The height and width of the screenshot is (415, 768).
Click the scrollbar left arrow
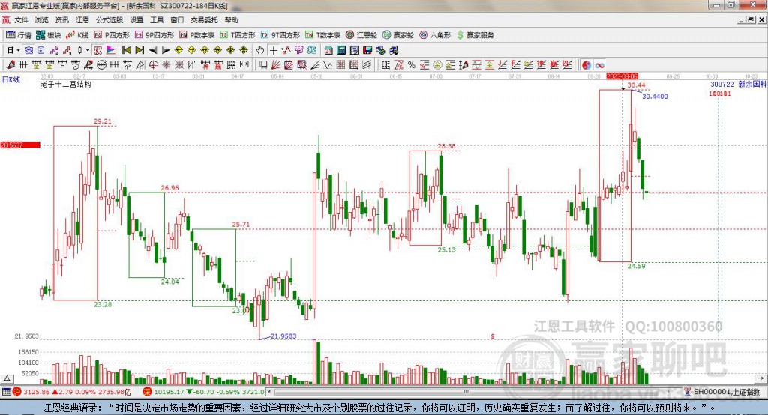(269, 392)
